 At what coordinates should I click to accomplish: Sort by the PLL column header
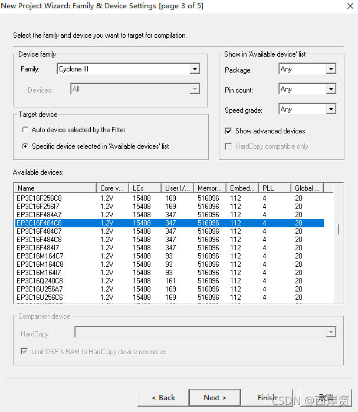(275, 188)
